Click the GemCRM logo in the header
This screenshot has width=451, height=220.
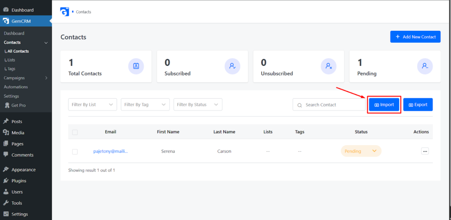[x=64, y=11]
